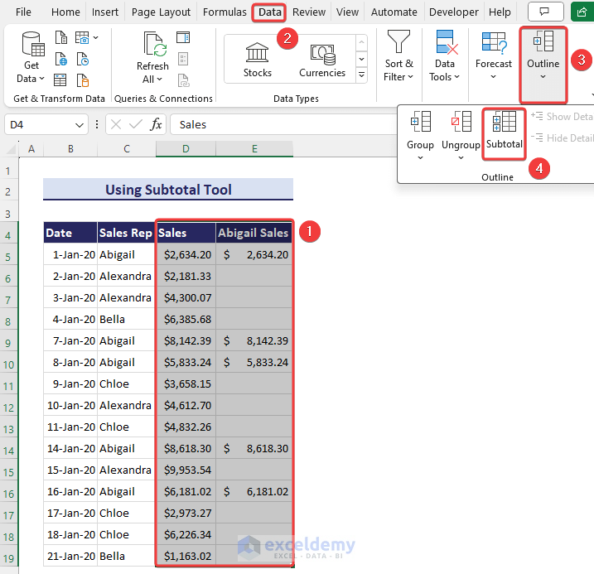The image size is (594, 574).
Task: Click Hide Detail in Outline
Action: click(563, 137)
